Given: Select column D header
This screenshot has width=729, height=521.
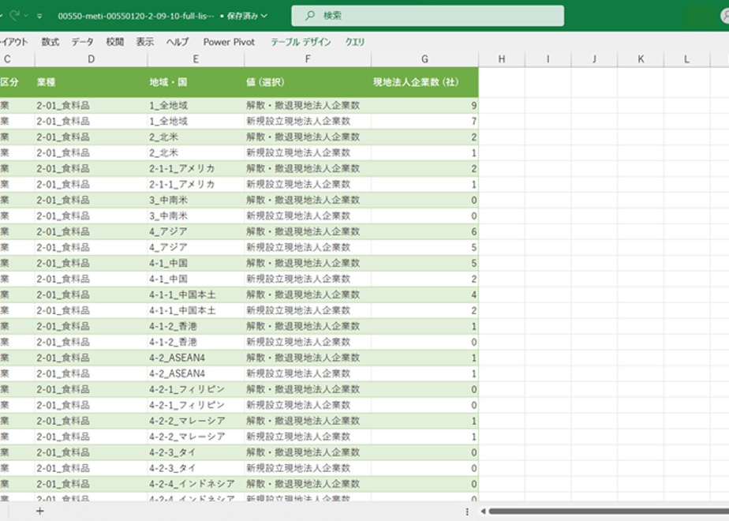Looking at the screenshot, I should (x=92, y=59).
